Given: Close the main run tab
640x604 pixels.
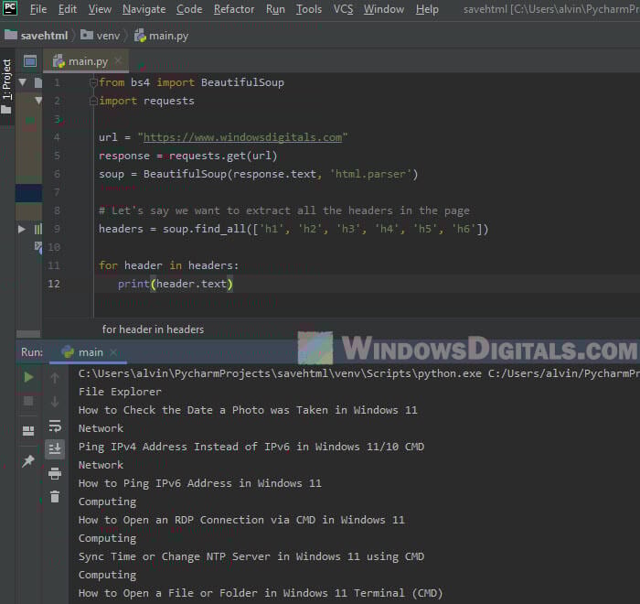Looking at the screenshot, I should point(113,352).
